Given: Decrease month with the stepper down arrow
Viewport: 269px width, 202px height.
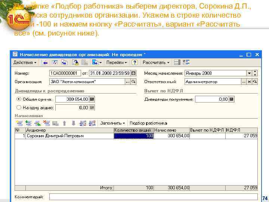Looking at the screenshot, I should [x=255, y=75].
